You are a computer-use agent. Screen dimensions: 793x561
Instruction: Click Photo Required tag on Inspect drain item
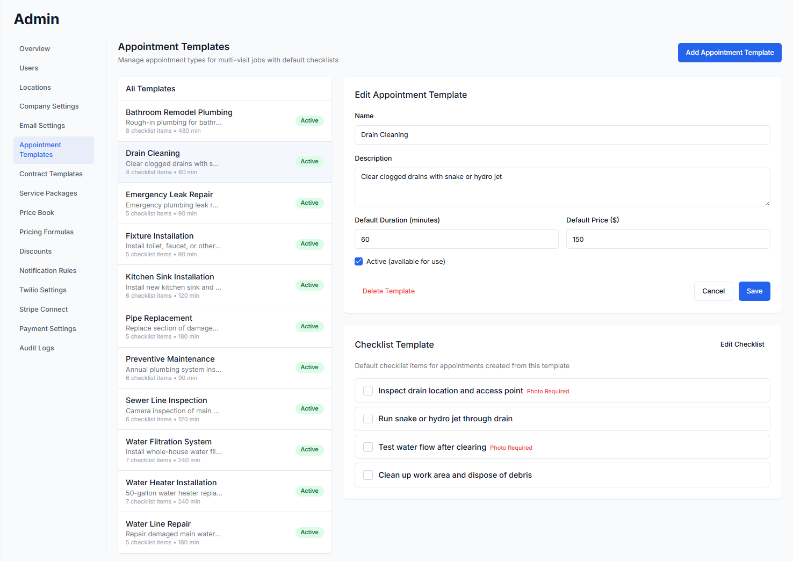pos(548,392)
